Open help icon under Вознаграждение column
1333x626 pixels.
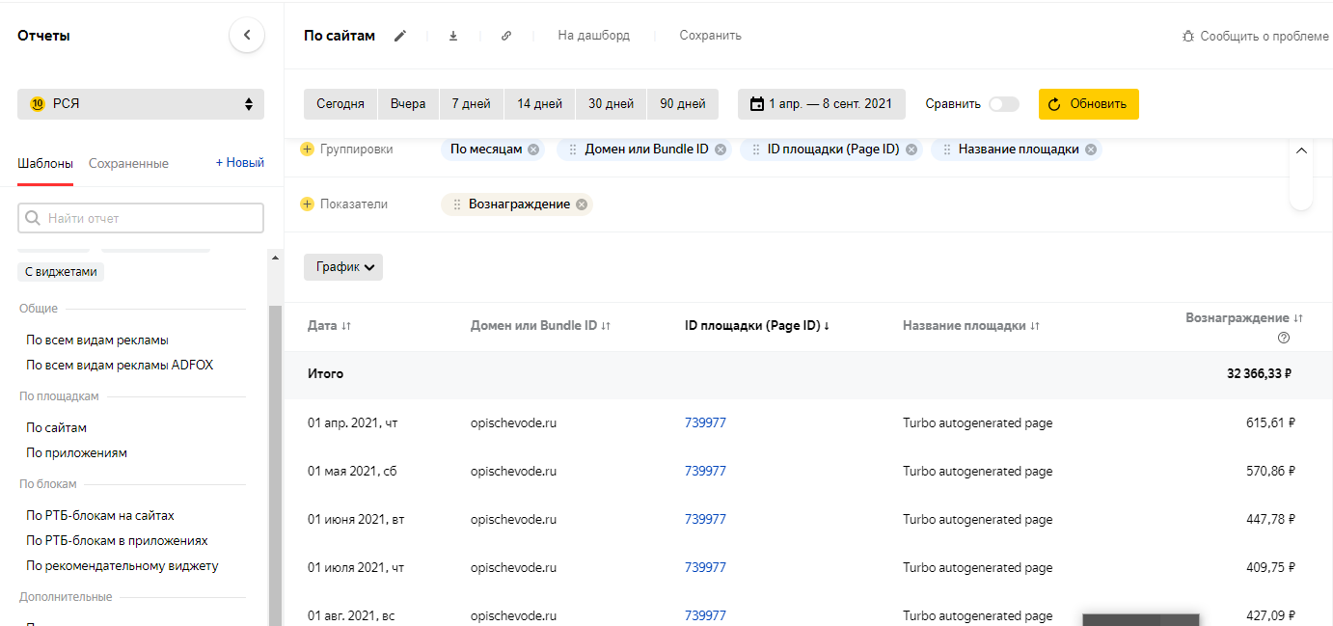tap(1284, 338)
